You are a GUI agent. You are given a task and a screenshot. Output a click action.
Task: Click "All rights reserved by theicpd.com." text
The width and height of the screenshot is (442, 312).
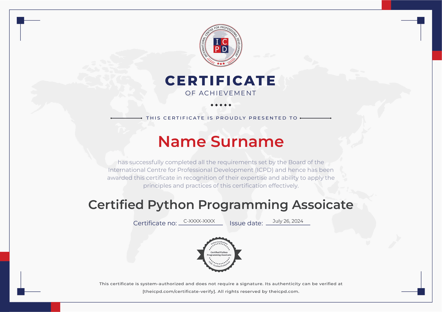[x=259, y=291]
